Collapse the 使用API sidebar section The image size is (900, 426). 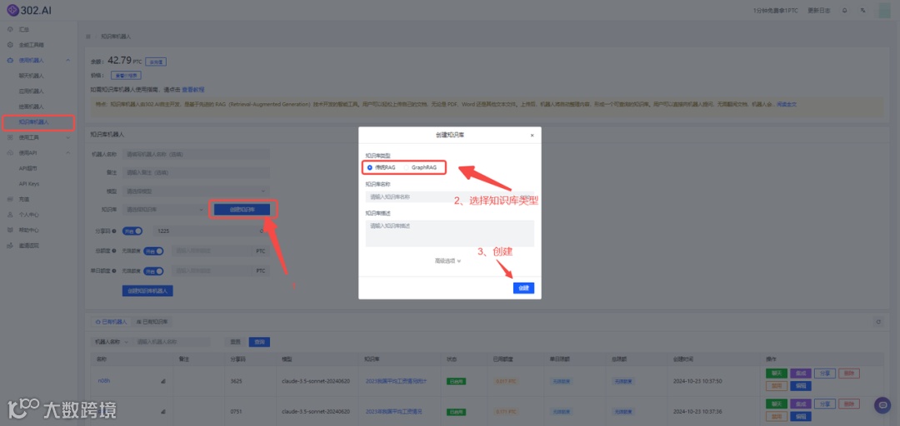(38, 152)
